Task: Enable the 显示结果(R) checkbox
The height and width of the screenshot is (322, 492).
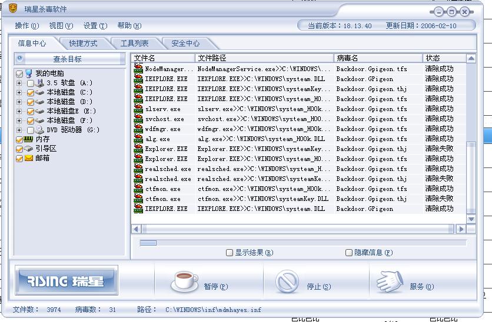Action: click(x=230, y=253)
